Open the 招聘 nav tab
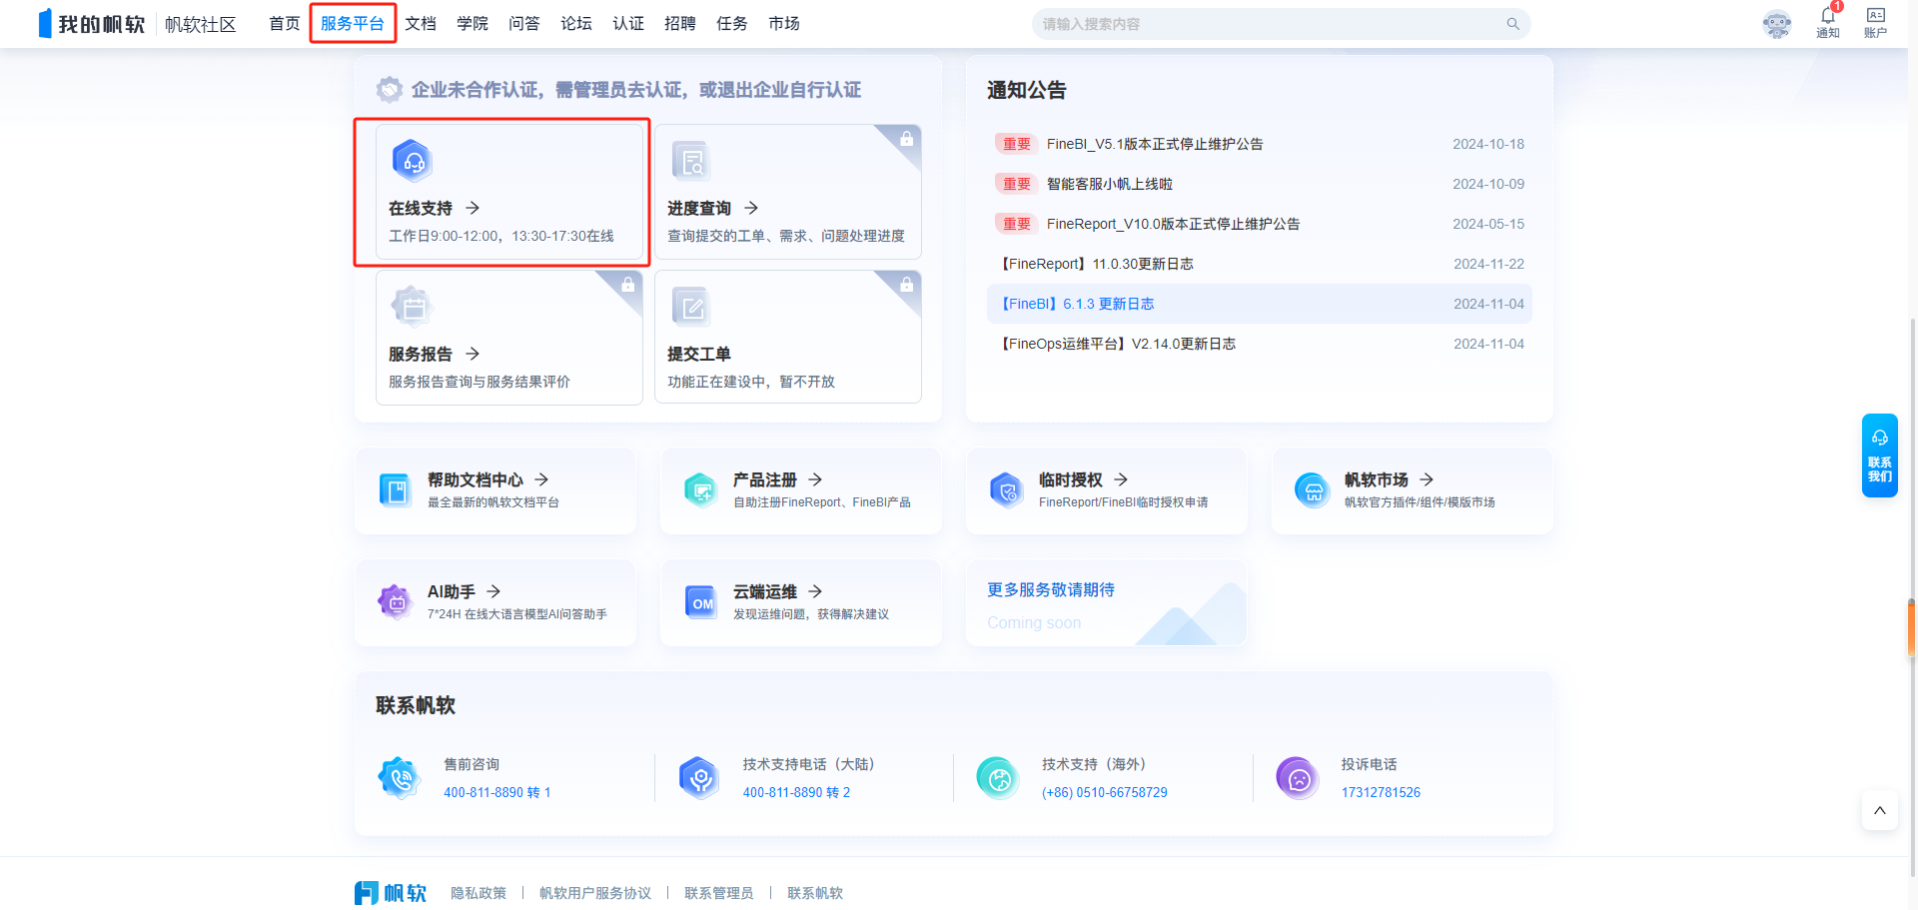This screenshot has width=1918, height=910. pyautogui.click(x=680, y=24)
